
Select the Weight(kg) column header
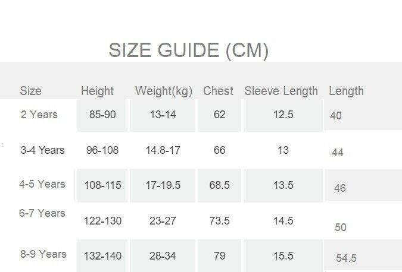tap(164, 91)
